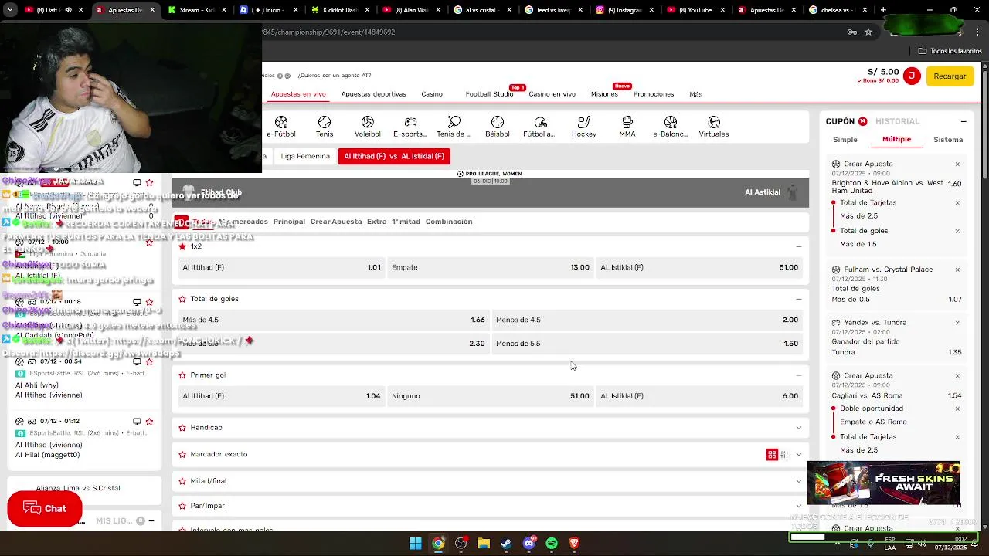This screenshot has height=556, width=989.
Task: Collapse the Primer gol market
Action: tap(799, 375)
